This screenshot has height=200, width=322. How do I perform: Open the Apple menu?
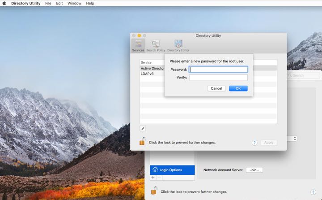click(5, 3)
